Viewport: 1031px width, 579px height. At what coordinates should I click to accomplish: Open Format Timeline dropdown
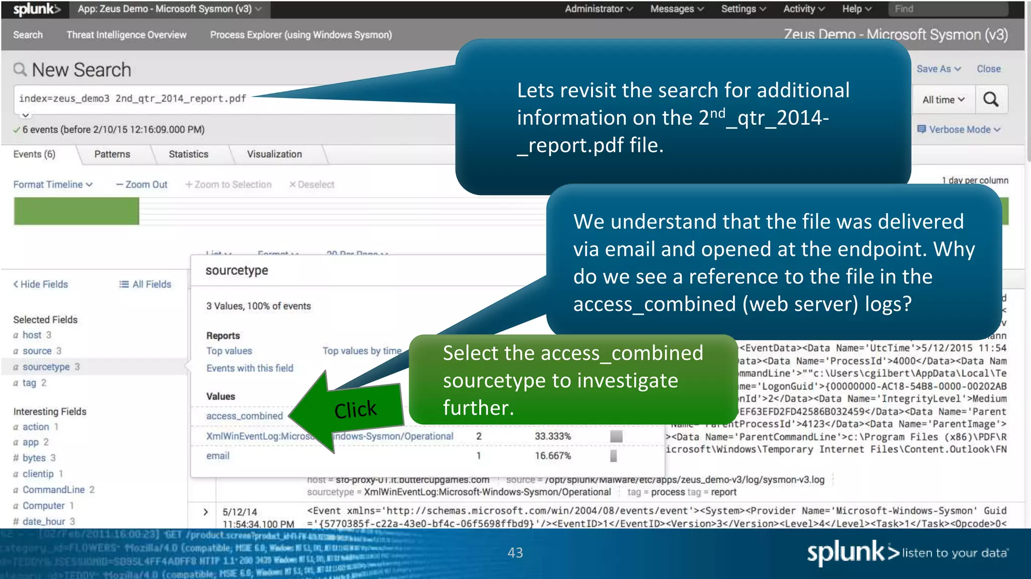coord(53,184)
